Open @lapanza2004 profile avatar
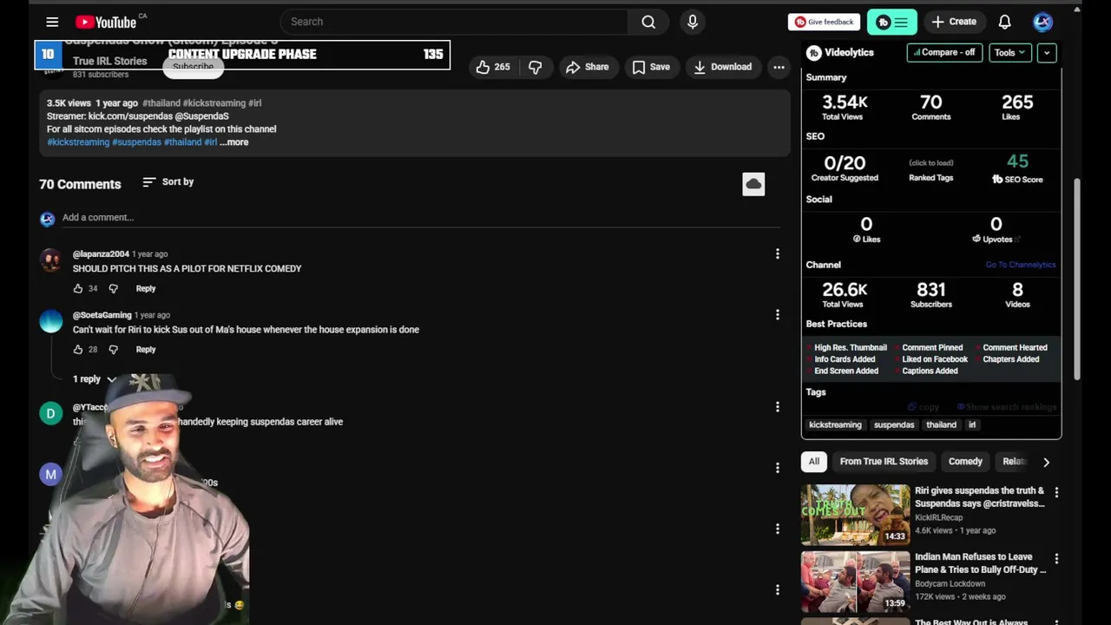 point(51,260)
